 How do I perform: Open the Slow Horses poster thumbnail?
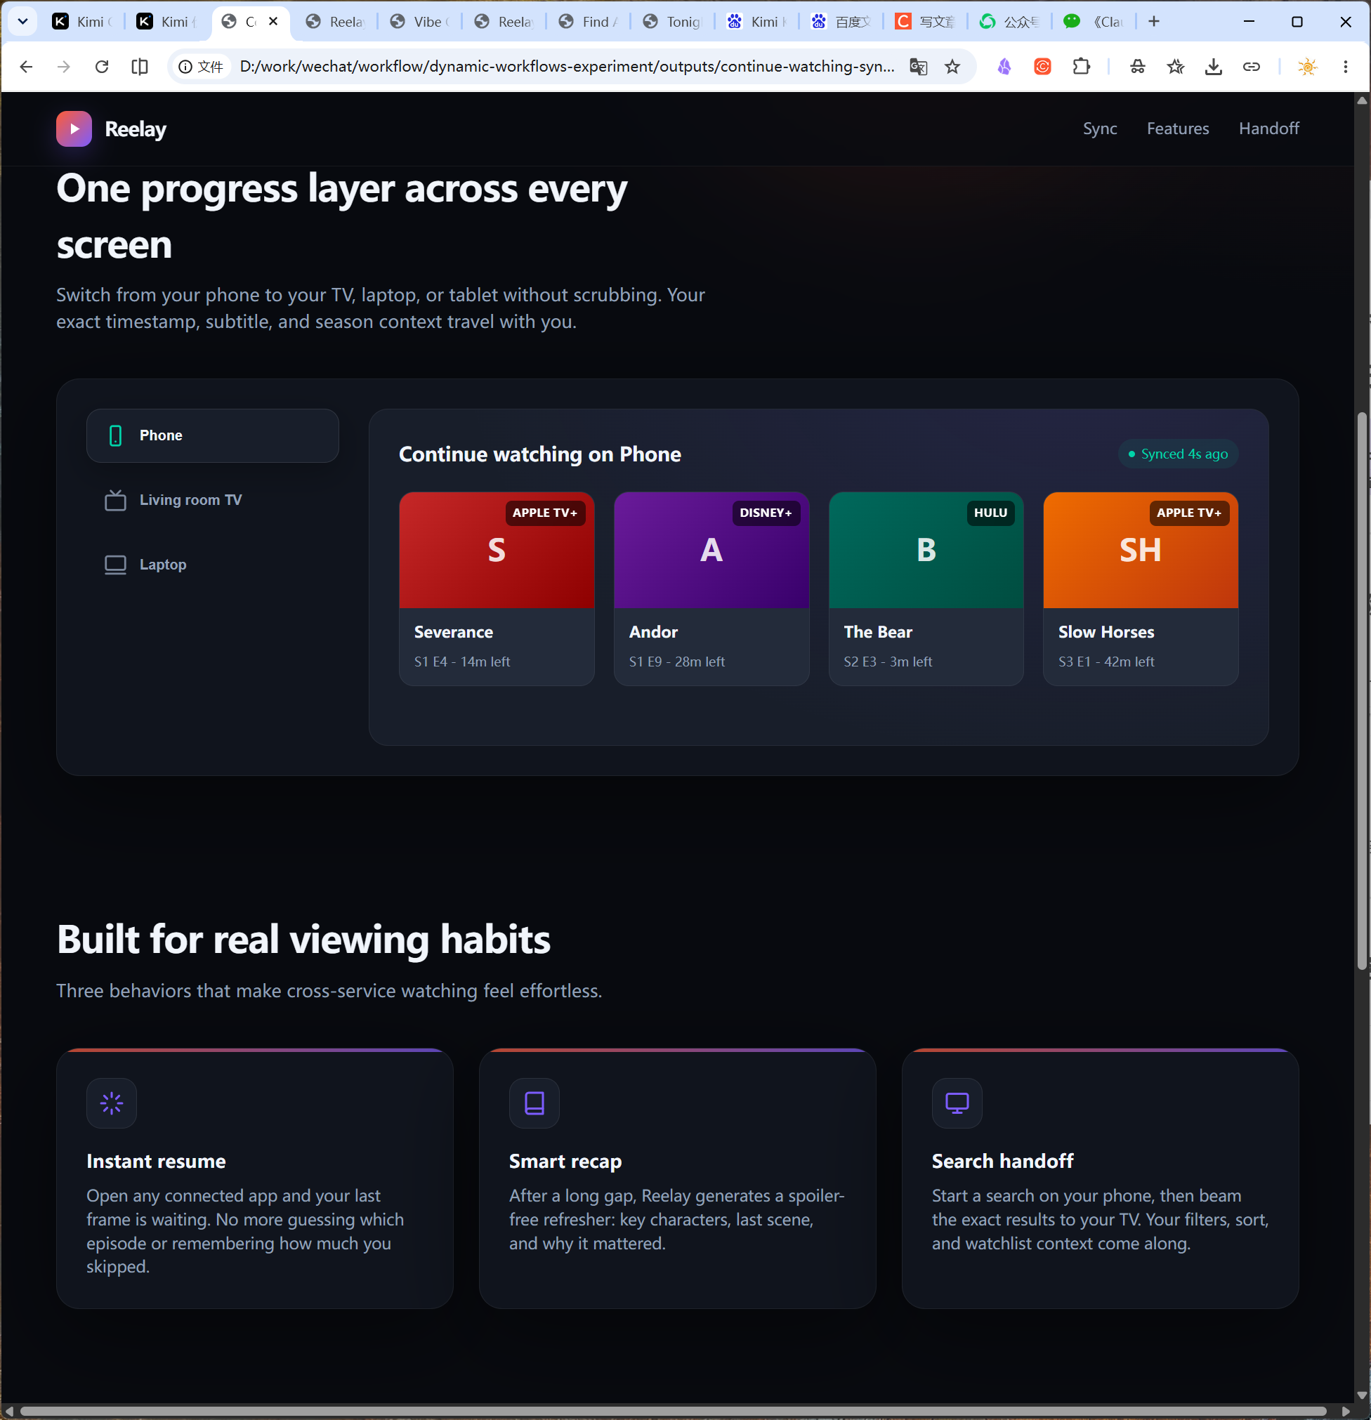click(x=1141, y=550)
